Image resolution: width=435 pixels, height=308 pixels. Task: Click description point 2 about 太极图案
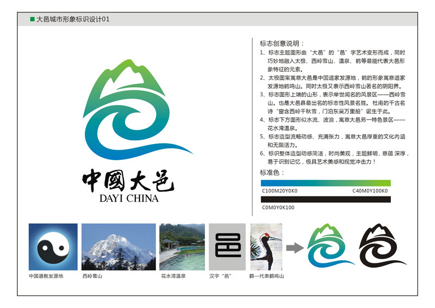(332, 82)
